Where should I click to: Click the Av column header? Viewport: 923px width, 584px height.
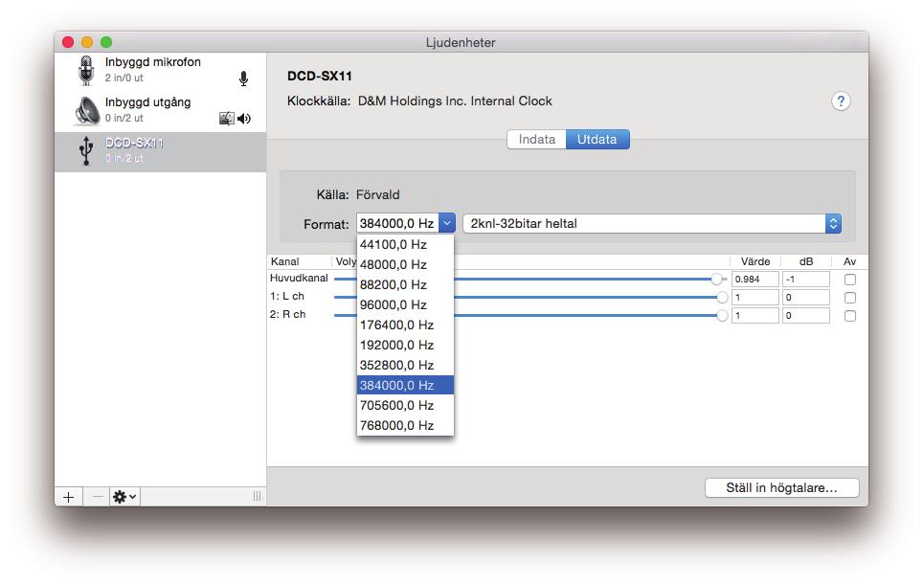(x=849, y=261)
